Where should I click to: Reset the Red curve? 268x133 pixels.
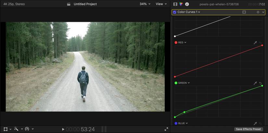pos(261,43)
